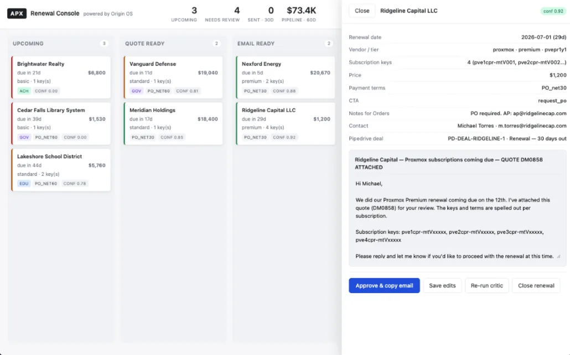Click the Notes for Orders value
Viewport: 570px width, 355px height.
point(519,113)
